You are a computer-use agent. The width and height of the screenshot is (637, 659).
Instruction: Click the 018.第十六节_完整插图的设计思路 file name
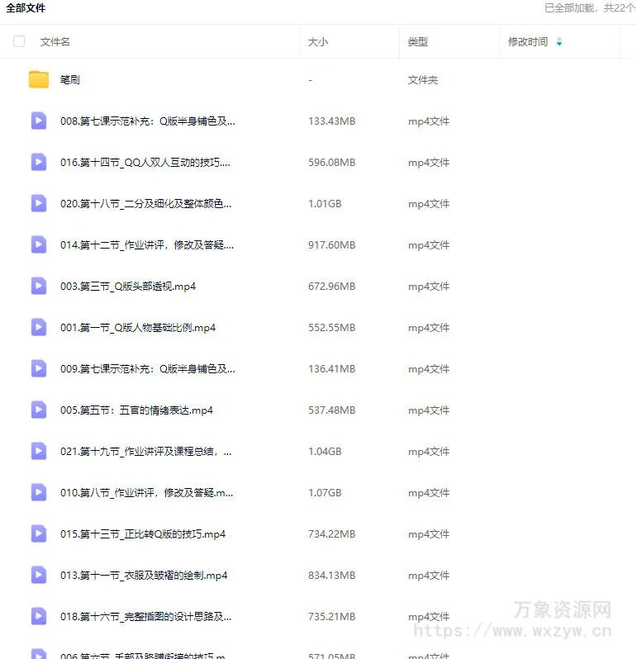click(146, 617)
